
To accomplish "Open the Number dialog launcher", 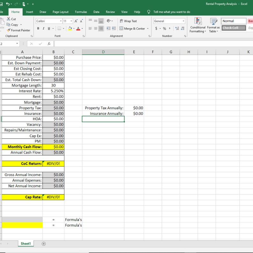I will coord(185,36).
